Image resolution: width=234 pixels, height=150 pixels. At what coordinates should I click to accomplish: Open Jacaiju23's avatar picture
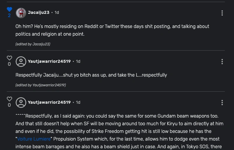(x=21, y=13)
